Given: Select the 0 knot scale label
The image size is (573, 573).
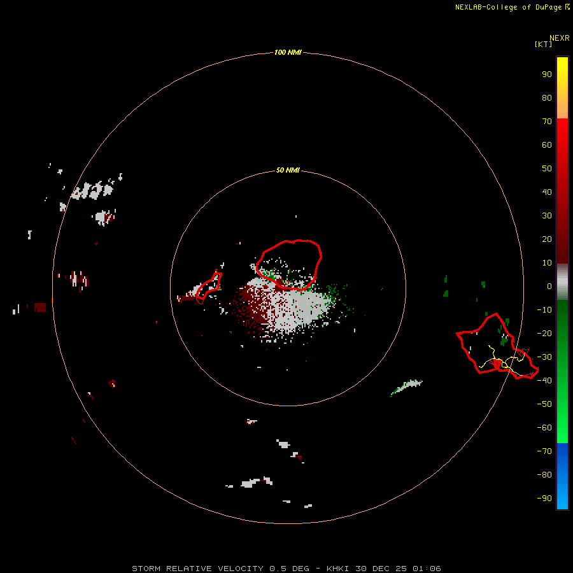Looking at the screenshot, I should (x=549, y=286).
